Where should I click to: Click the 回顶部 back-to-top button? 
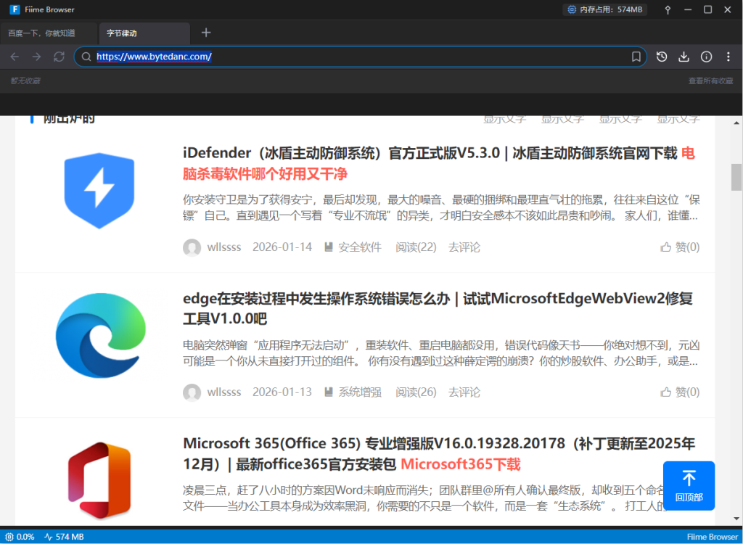coord(689,485)
